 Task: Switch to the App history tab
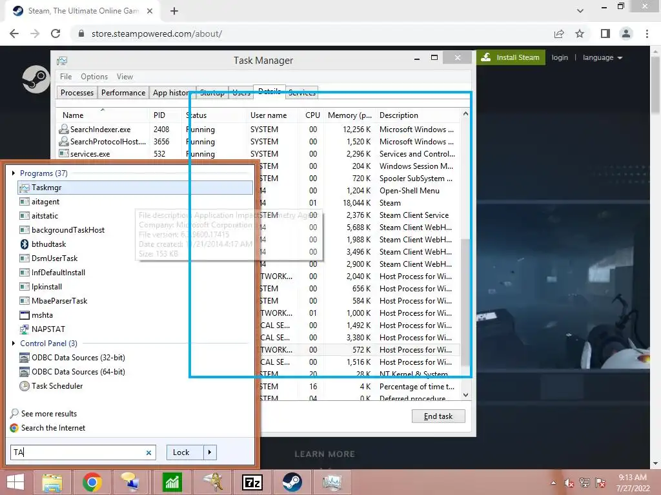tap(170, 93)
